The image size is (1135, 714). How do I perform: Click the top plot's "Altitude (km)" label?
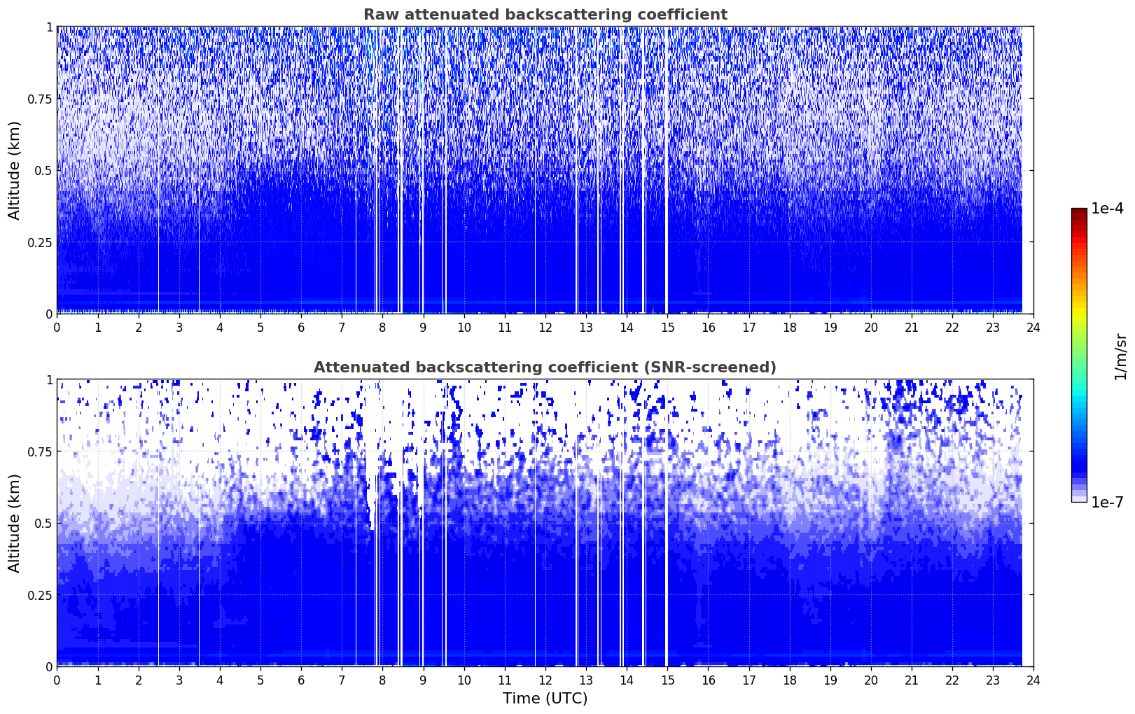coord(15,170)
